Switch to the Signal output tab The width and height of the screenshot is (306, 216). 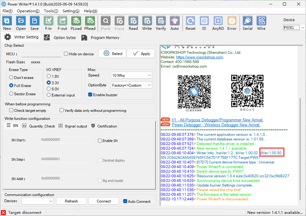tap(73, 126)
